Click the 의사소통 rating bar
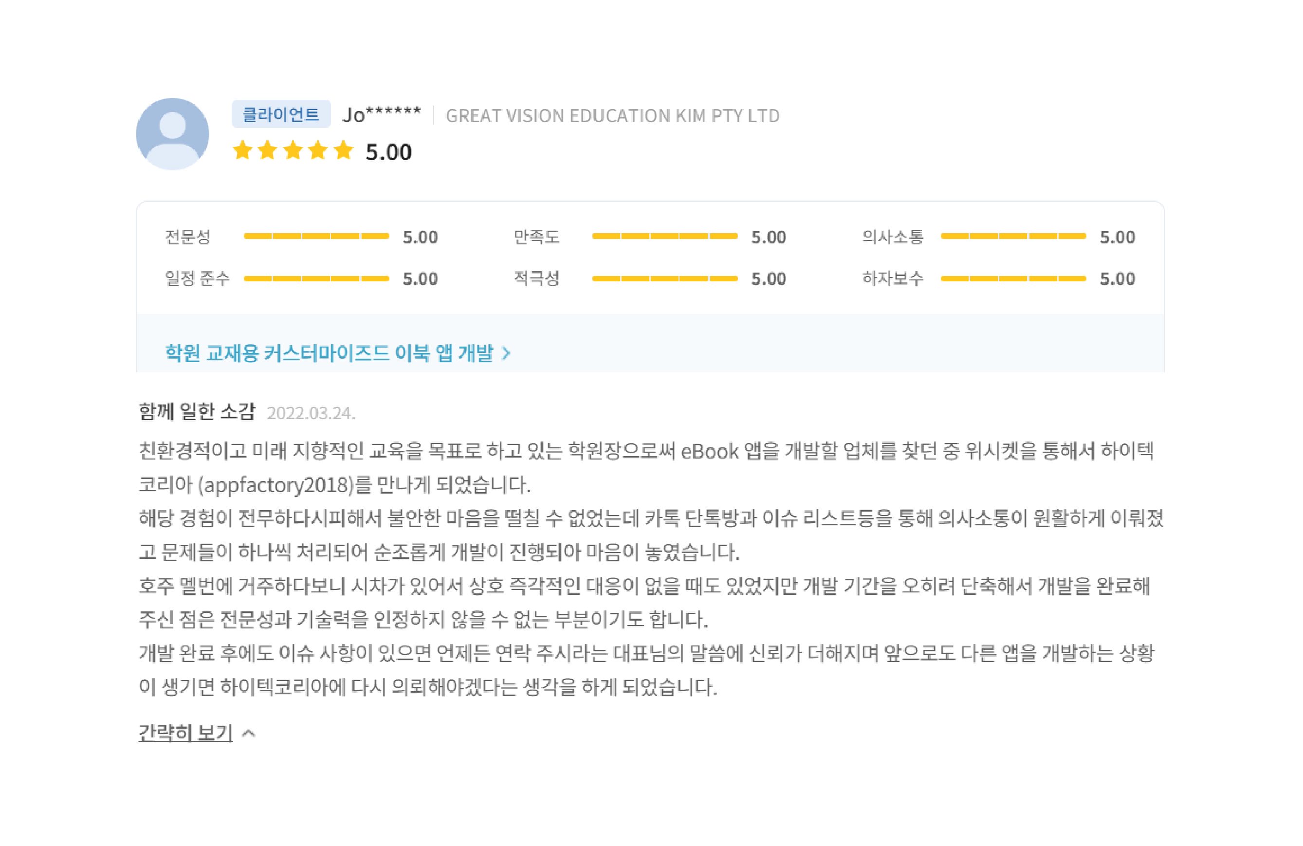 1013,237
